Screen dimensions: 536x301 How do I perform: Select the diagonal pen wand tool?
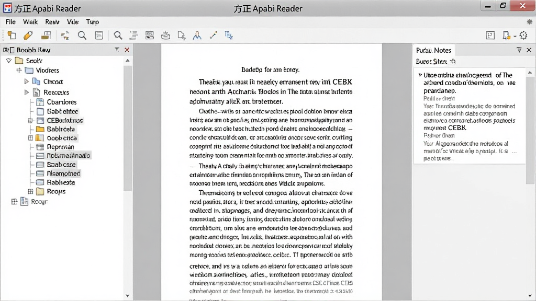click(x=214, y=36)
